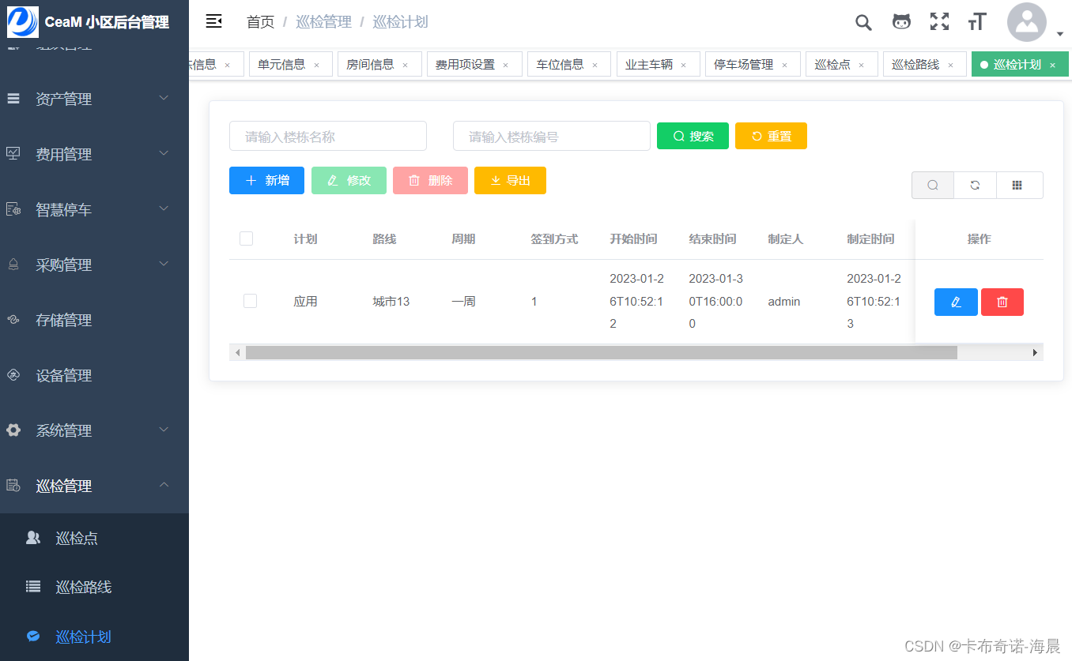The height and width of the screenshot is (661, 1072).
Task: Open 设备管理 in the sidebar
Action: [x=94, y=375]
